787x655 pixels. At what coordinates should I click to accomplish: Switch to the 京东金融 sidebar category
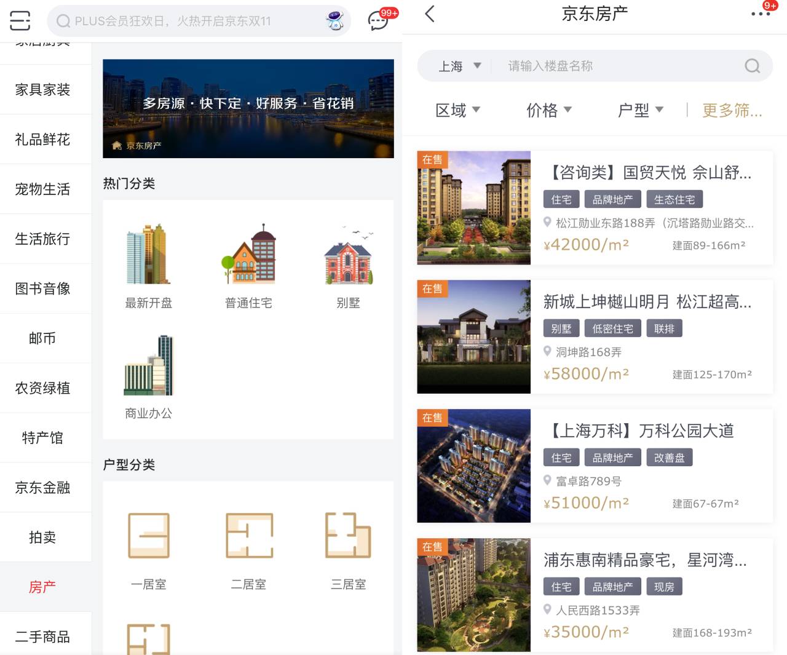tap(43, 487)
